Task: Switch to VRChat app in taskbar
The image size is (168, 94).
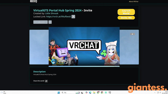Action: pyautogui.click(x=110, y=92)
